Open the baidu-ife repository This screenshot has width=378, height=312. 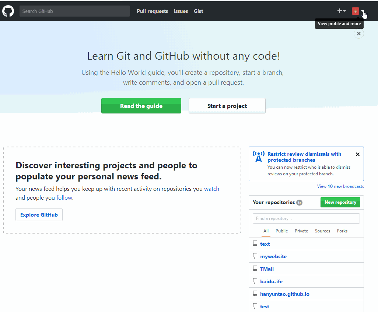tap(271, 282)
